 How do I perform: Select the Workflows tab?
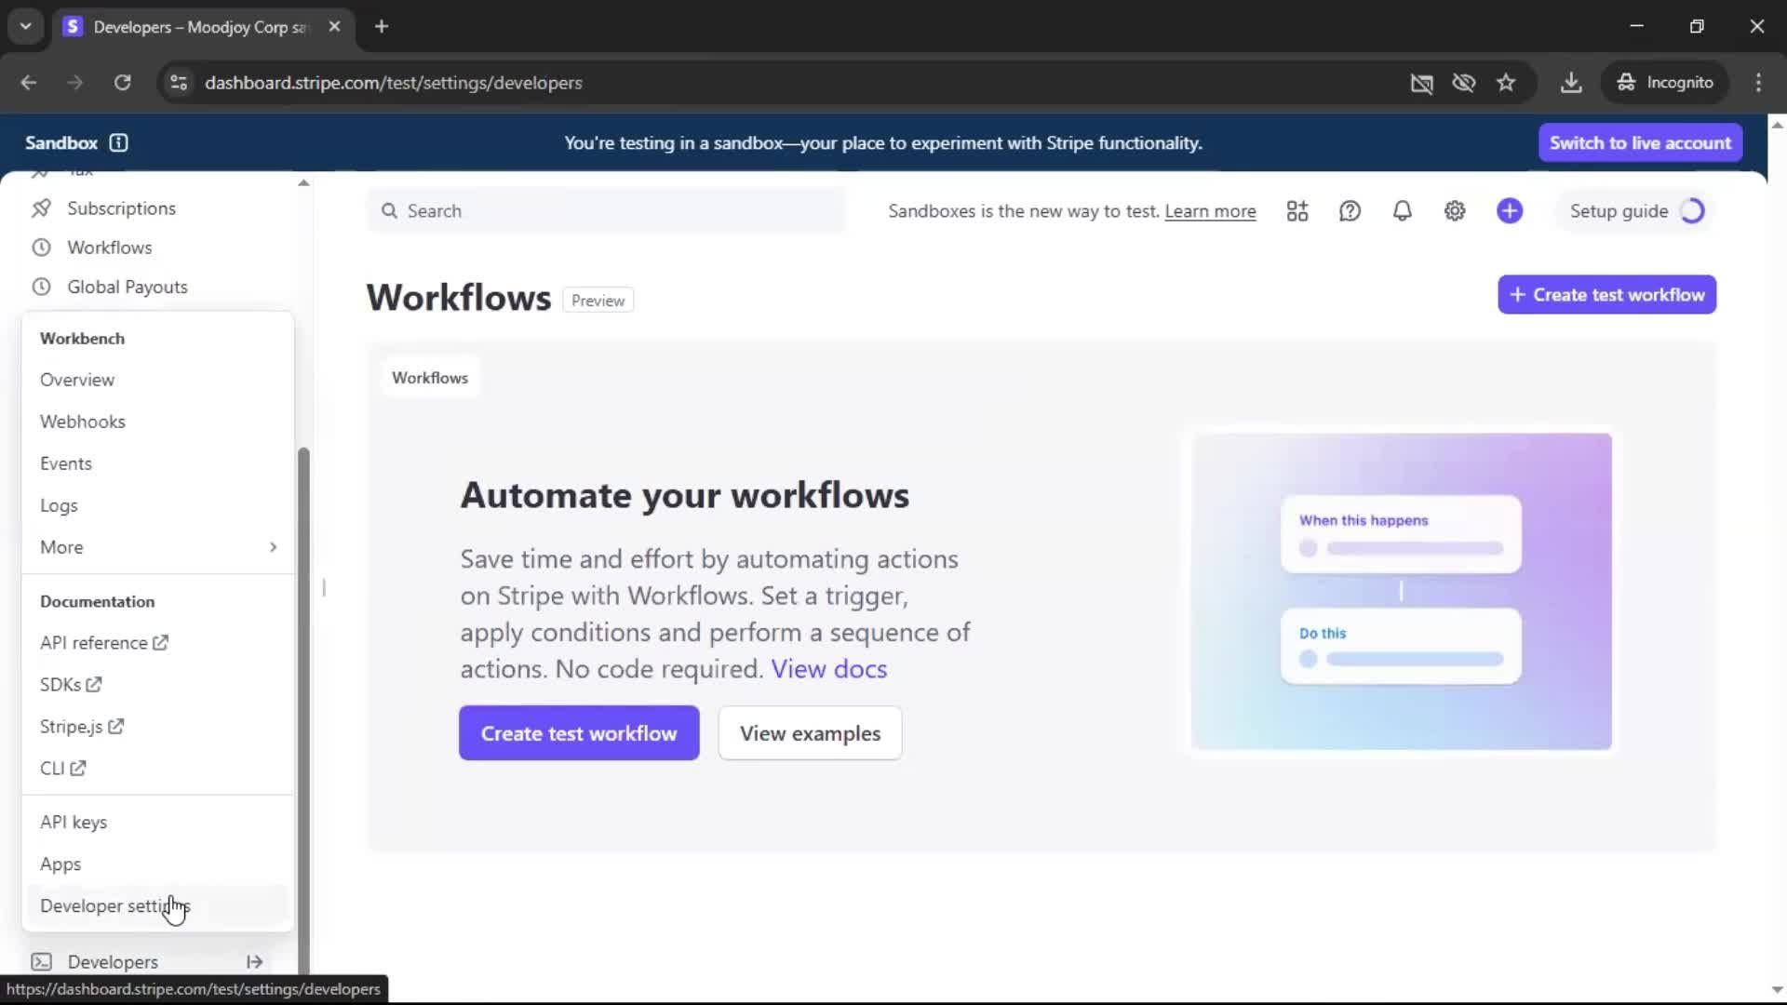click(x=430, y=378)
